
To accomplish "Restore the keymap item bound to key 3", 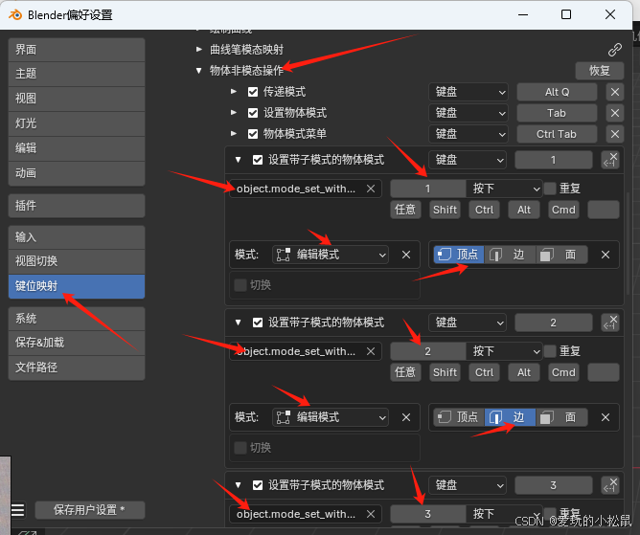I will pyautogui.click(x=610, y=485).
